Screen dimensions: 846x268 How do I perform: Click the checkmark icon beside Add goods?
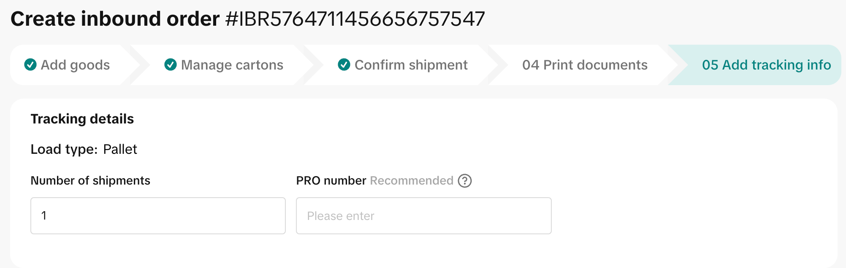(30, 64)
